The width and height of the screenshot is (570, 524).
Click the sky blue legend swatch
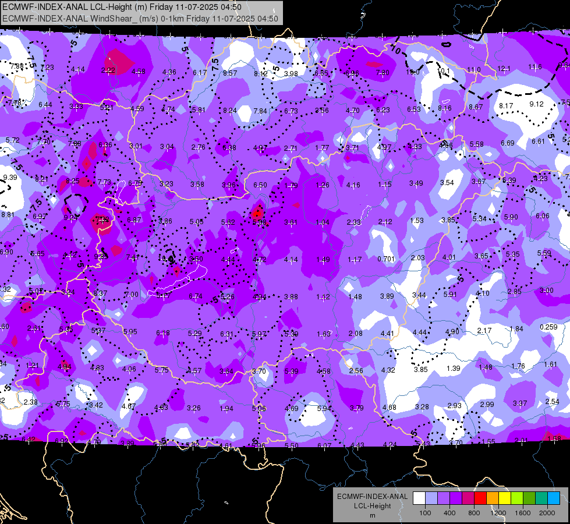(x=554, y=498)
